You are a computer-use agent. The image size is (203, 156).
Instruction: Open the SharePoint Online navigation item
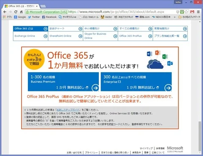coord(66,36)
